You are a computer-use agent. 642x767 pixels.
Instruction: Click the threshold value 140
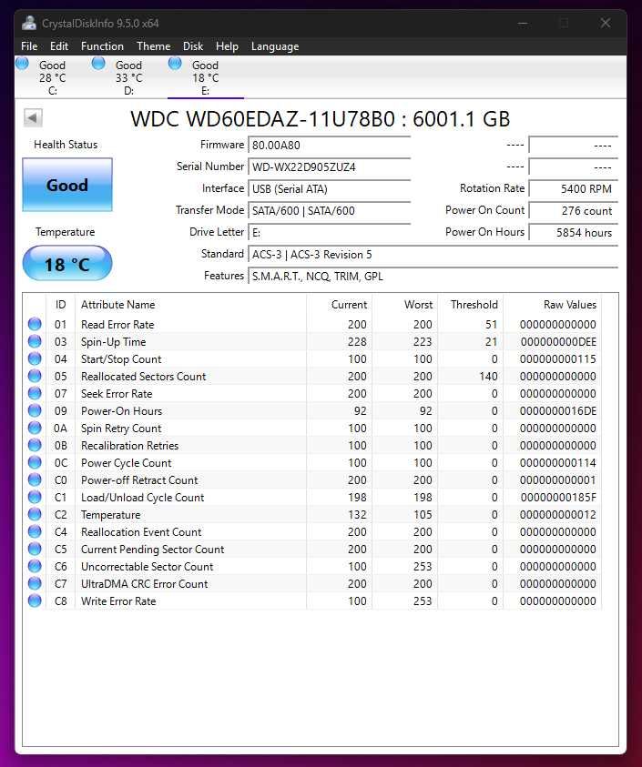(488, 376)
